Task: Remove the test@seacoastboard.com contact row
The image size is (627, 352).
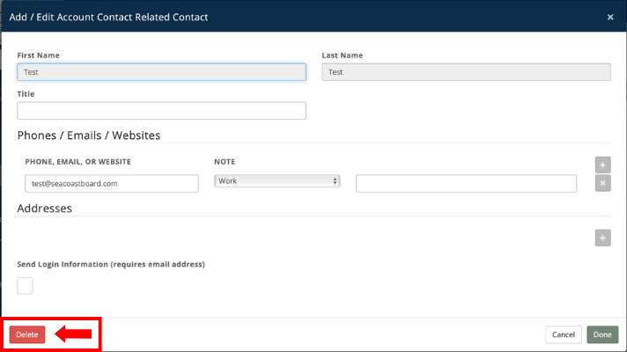Action: (x=602, y=183)
